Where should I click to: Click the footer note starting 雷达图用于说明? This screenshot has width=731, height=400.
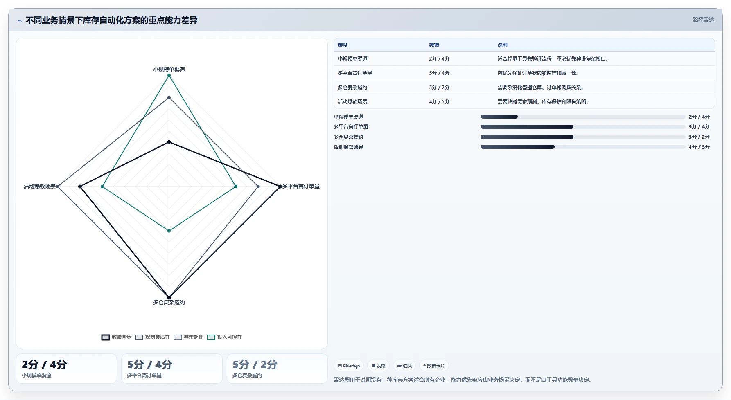(464, 380)
